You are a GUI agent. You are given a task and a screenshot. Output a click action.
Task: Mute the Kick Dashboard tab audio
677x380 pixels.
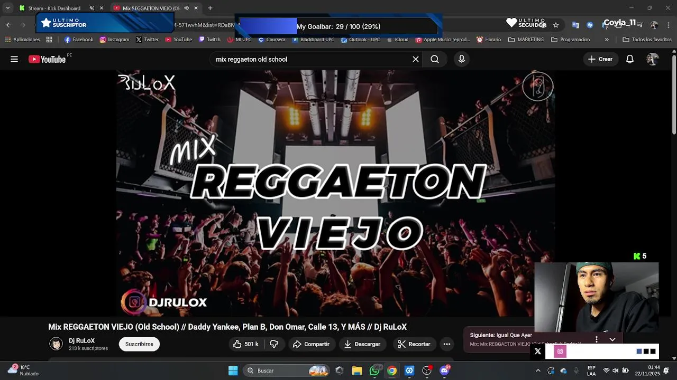[92, 8]
